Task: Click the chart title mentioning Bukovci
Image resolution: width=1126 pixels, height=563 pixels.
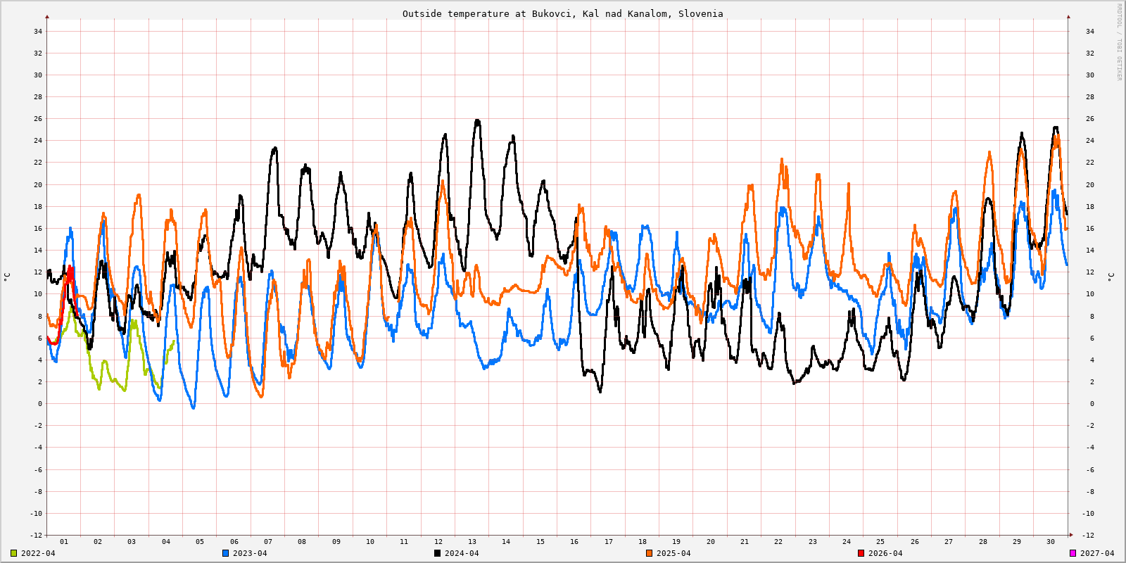Action: click(562, 13)
